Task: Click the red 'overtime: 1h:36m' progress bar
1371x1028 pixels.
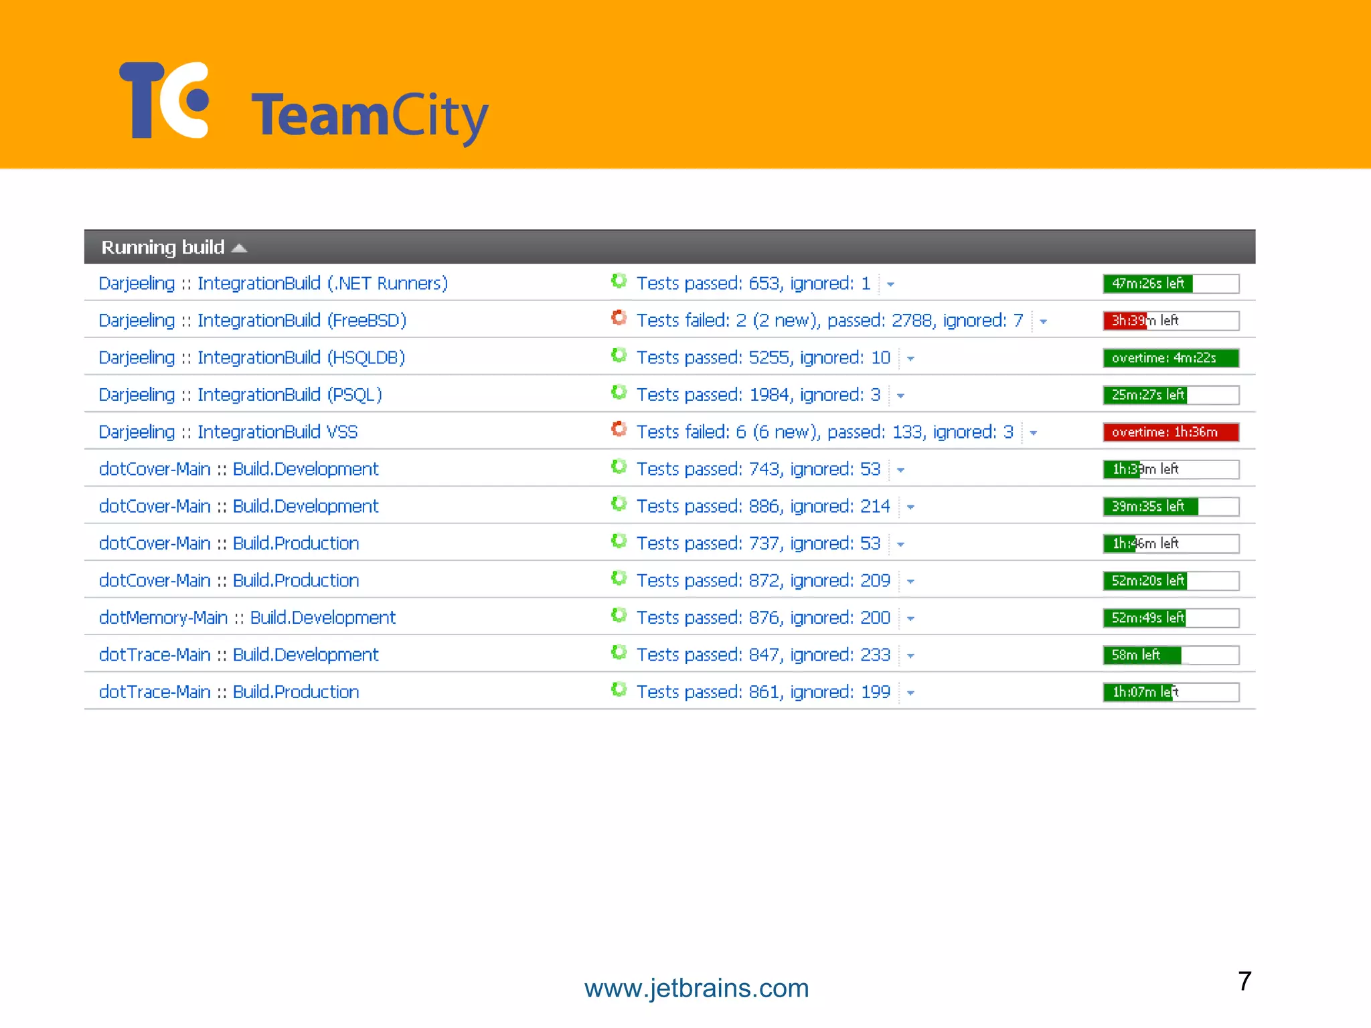Action: (x=1170, y=432)
